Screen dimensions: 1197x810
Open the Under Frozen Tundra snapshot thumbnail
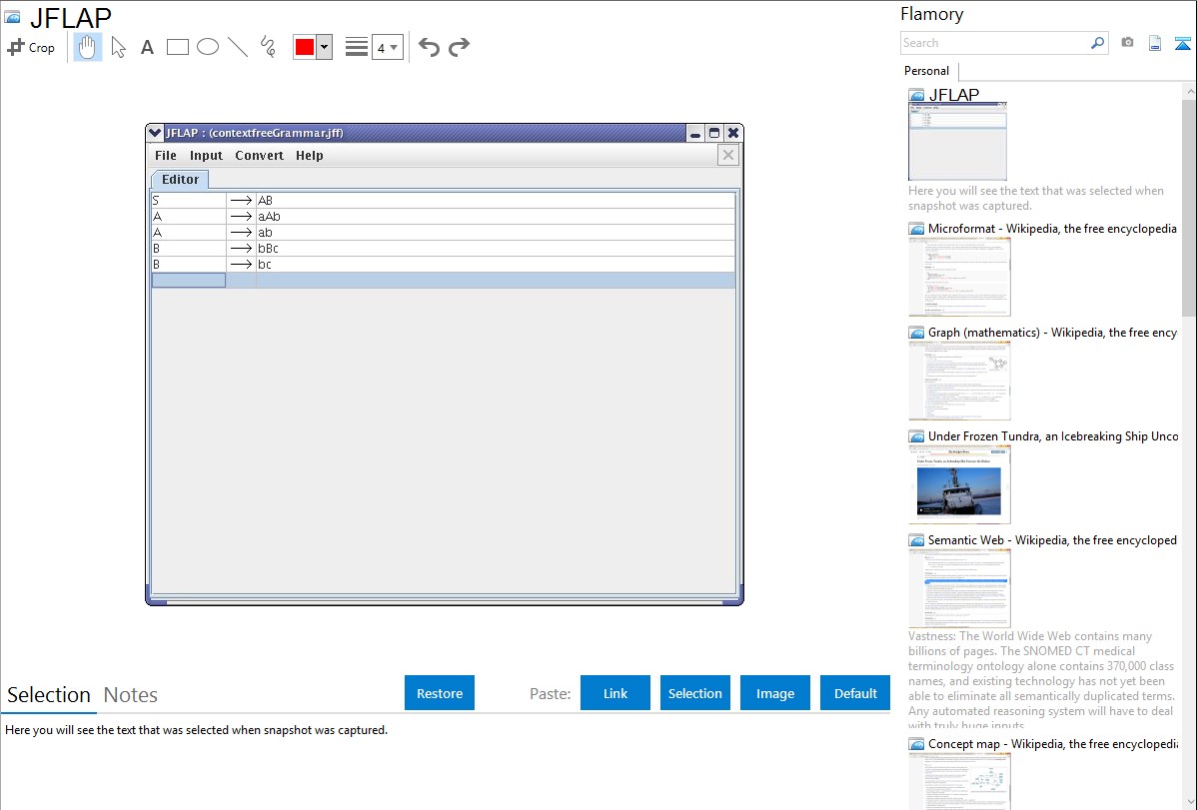coord(959,484)
